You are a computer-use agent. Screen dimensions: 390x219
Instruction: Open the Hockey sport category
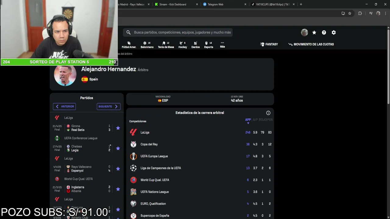coord(183,45)
